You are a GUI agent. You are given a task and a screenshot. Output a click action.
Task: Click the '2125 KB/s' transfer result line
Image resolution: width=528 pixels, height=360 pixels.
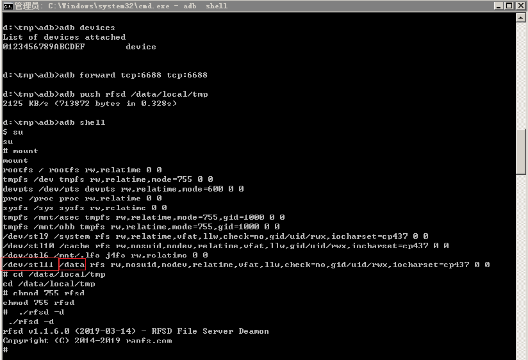point(90,103)
